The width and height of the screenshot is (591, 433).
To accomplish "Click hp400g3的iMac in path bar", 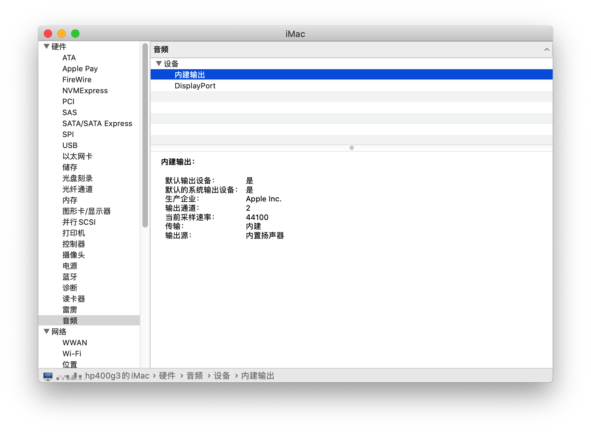I will click(117, 376).
